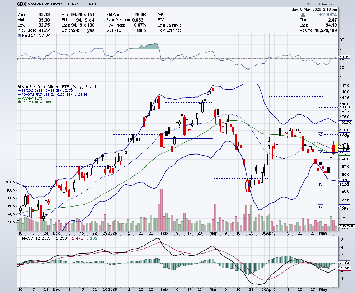Click the Bid quote '94.19 x 4'

pyautogui.click(x=85, y=20)
